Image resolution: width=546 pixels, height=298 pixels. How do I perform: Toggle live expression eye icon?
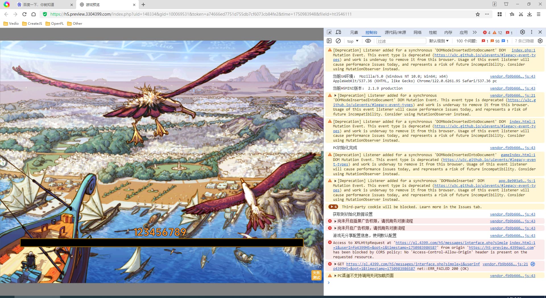368,41
